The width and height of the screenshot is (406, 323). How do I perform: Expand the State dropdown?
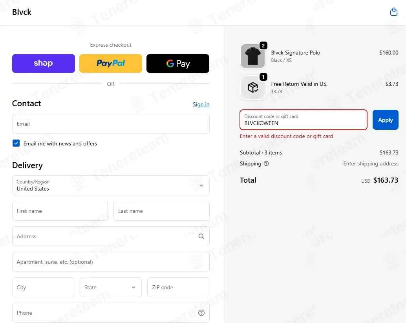[111, 287]
